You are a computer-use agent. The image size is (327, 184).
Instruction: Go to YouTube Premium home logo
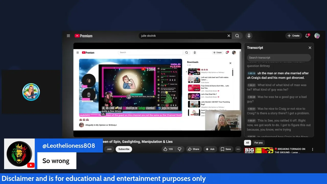point(84,36)
